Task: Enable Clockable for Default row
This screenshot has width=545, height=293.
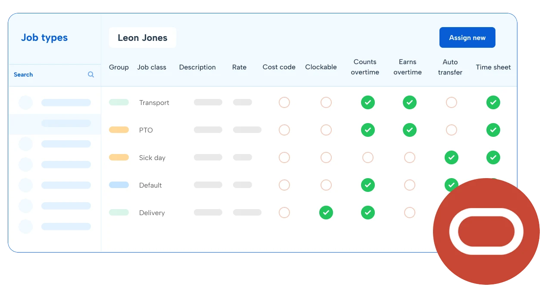Action: coord(326,185)
